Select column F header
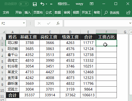The image size is (132, 101). [106, 32]
